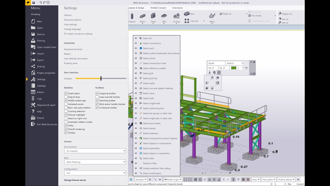
Task: Open the Auto dropdown in bottom toolbar
Action: [256, 179]
